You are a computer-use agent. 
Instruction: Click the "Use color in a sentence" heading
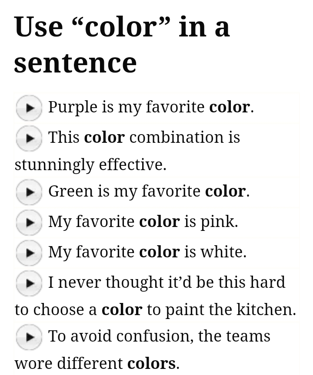point(122,44)
